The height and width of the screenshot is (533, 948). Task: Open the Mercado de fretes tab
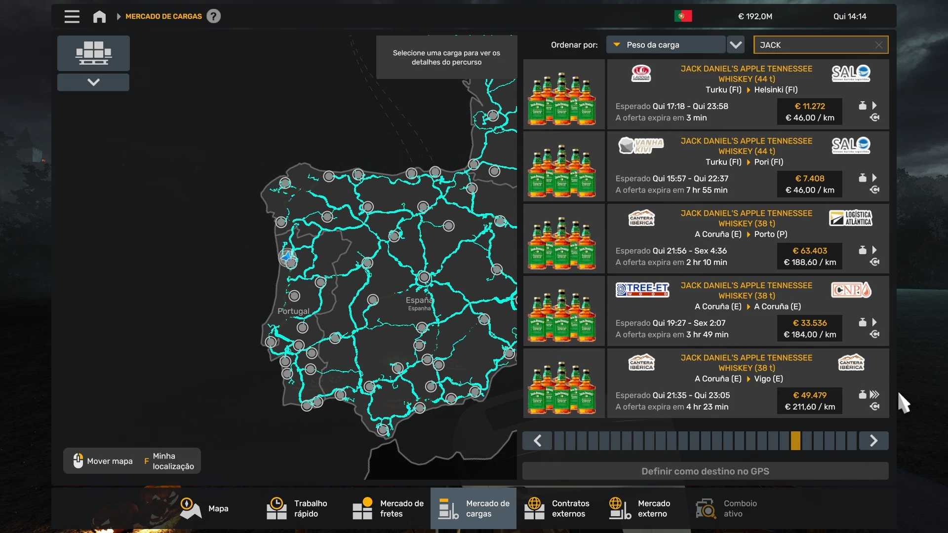coord(388,508)
